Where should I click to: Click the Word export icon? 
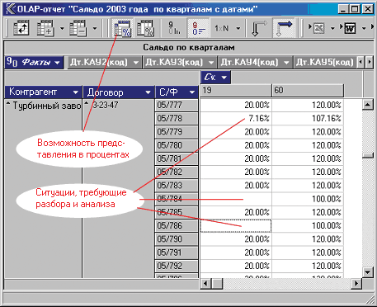350,28
